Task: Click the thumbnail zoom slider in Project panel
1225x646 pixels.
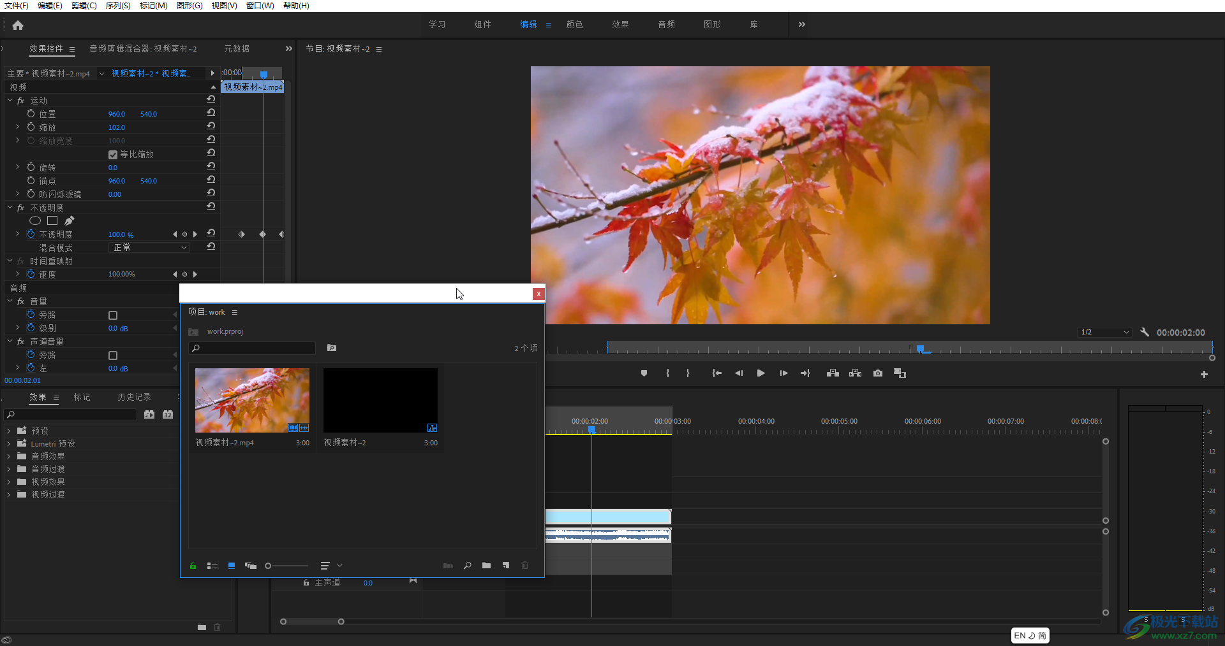Action: 287,566
